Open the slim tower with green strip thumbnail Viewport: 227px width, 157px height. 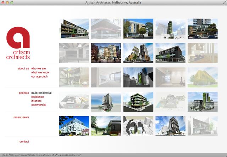click(x=138, y=77)
